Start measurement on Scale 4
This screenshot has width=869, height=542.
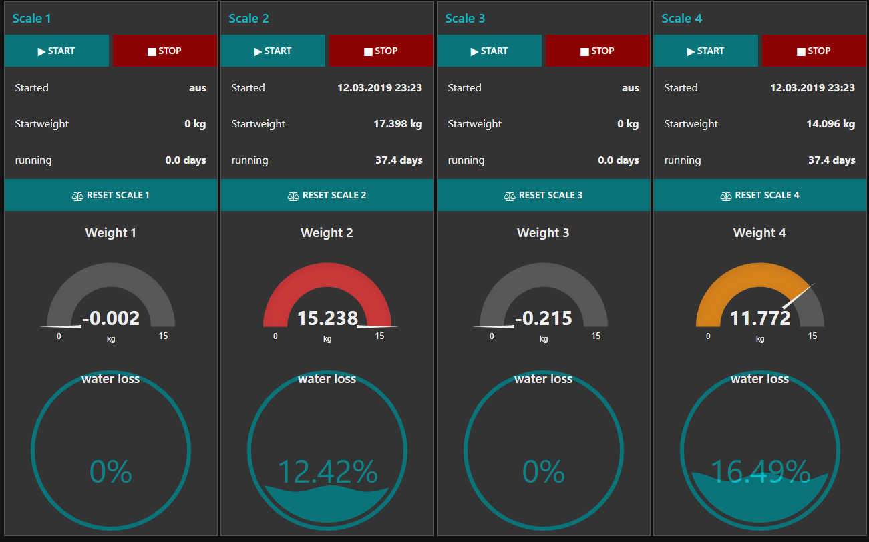tap(706, 51)
